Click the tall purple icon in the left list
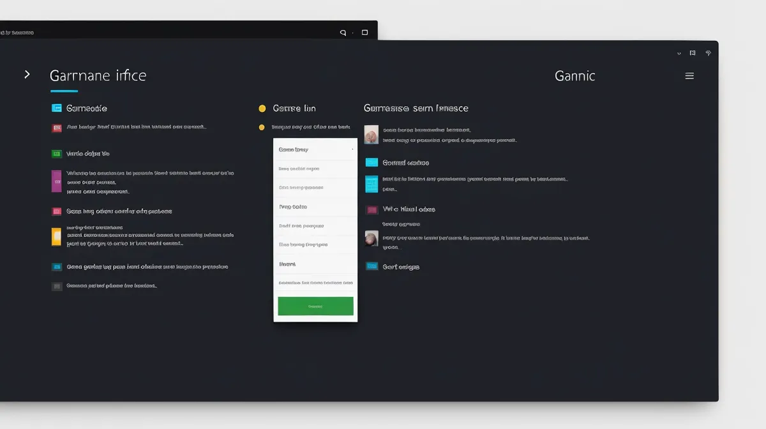Screen dimensions: 766x429 [x=56, y=181]
